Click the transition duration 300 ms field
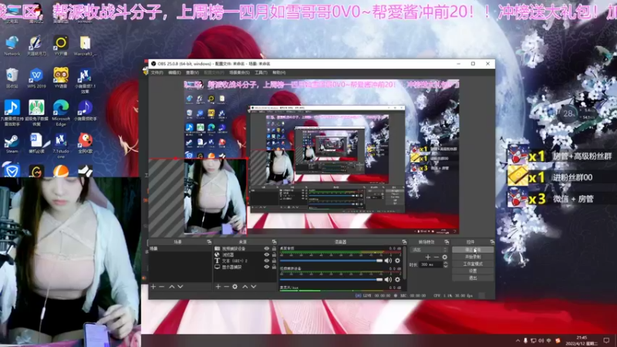 431,264
